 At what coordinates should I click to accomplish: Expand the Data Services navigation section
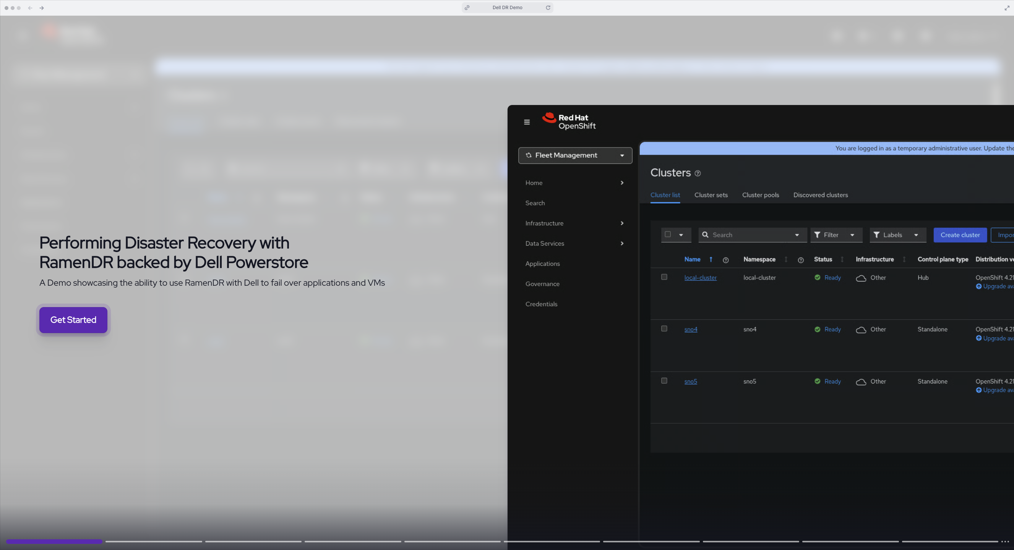click(x=575, y=244)
